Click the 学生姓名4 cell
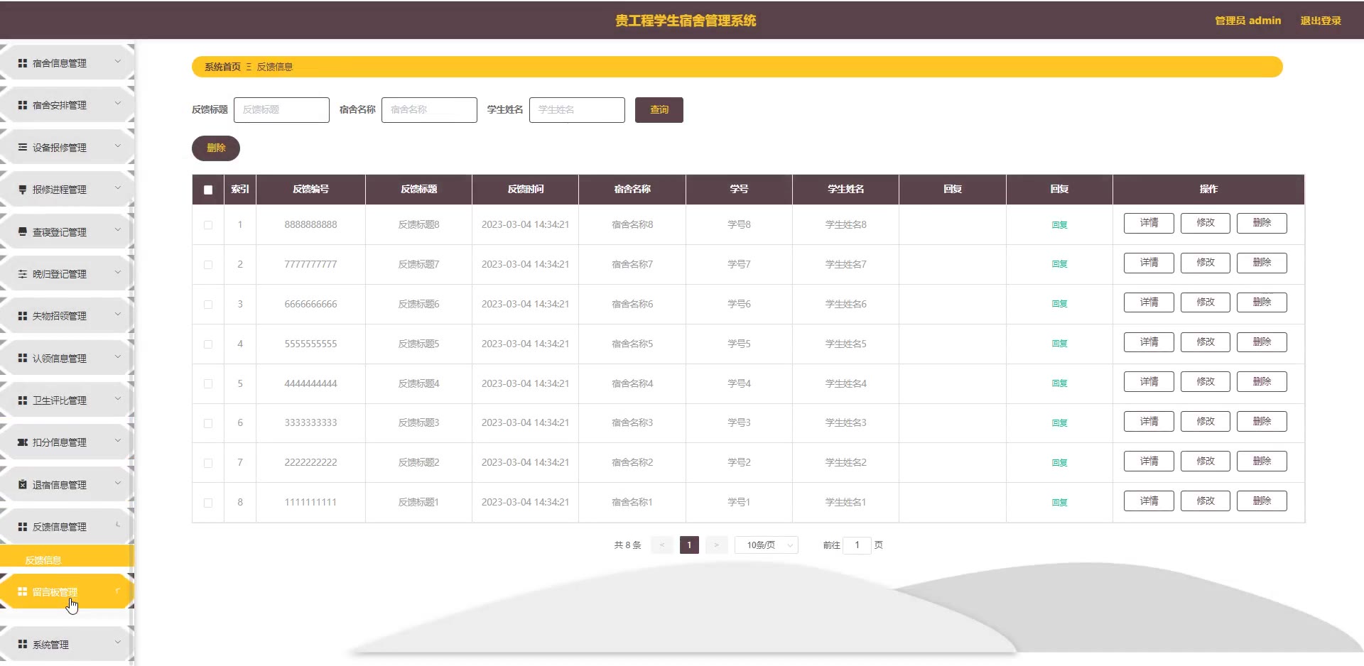 coord(845,384)
